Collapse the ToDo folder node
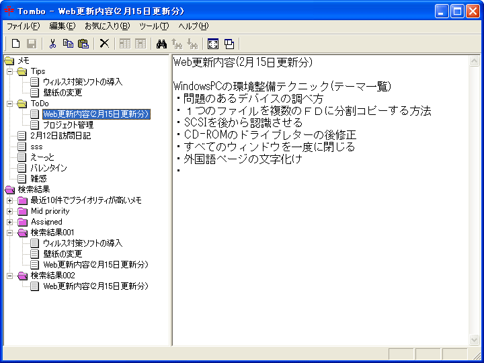This screenshot has width=484, height=363. pos(10,104)
